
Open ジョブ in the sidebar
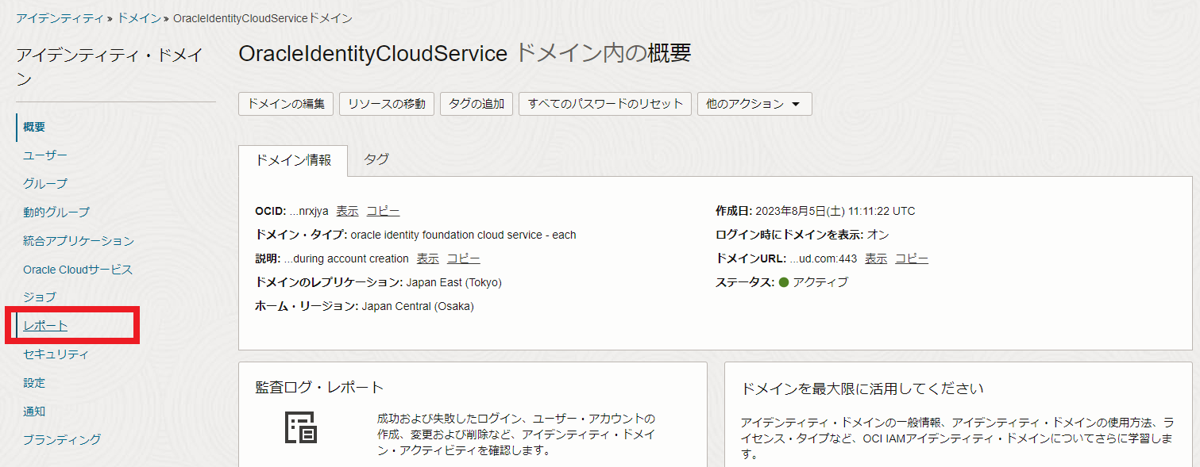[40, 297]
